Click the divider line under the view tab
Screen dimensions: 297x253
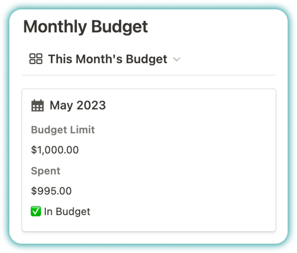(x=149, y=75)
